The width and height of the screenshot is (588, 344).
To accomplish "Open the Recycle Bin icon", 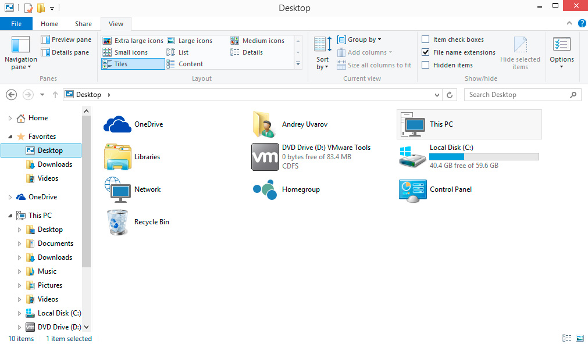I will click(x=117, y=222).
